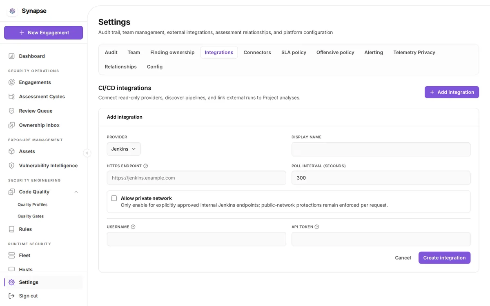Switch to the Relationships tab

120,67
